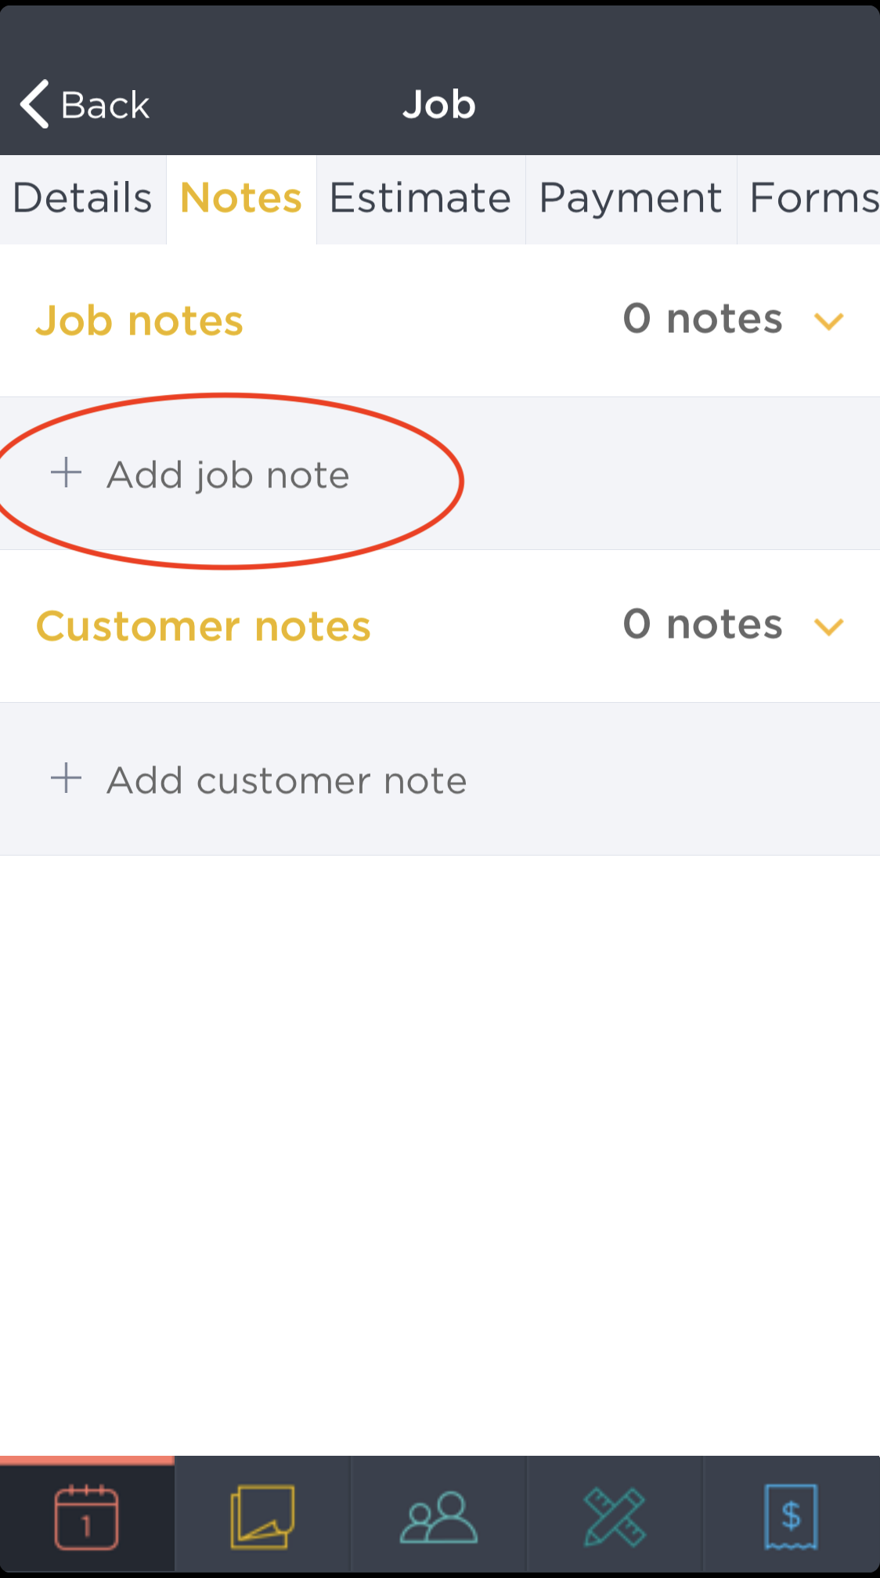Tap the plus icon beside Add job note

pos(67,473)
